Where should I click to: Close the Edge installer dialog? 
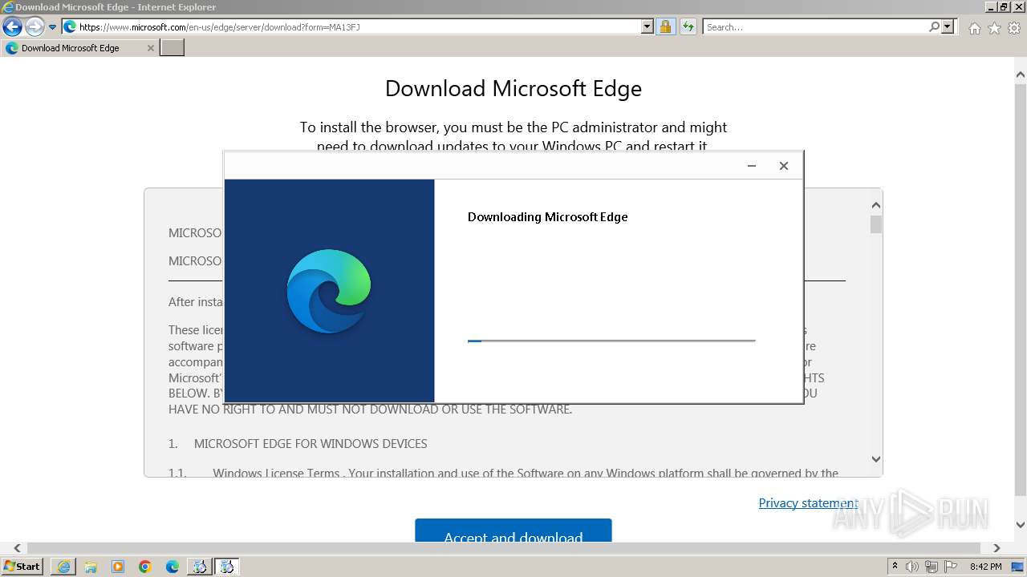point(784,166)
